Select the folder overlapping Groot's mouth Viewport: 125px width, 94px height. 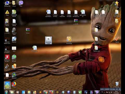click(96, 40)
